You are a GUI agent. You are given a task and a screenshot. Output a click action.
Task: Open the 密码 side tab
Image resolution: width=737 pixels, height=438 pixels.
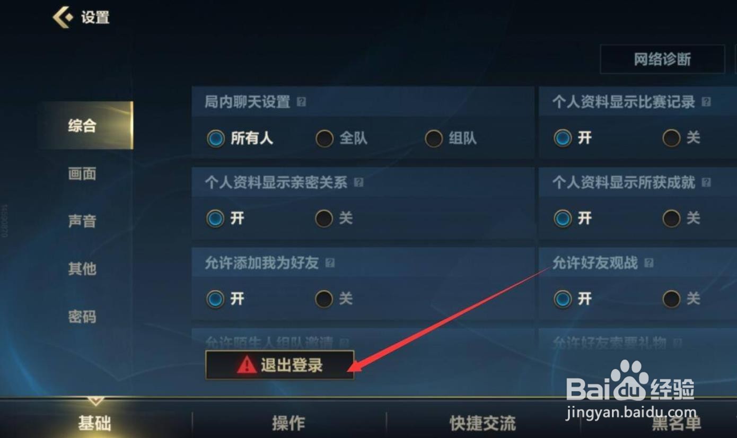(82, 317)
